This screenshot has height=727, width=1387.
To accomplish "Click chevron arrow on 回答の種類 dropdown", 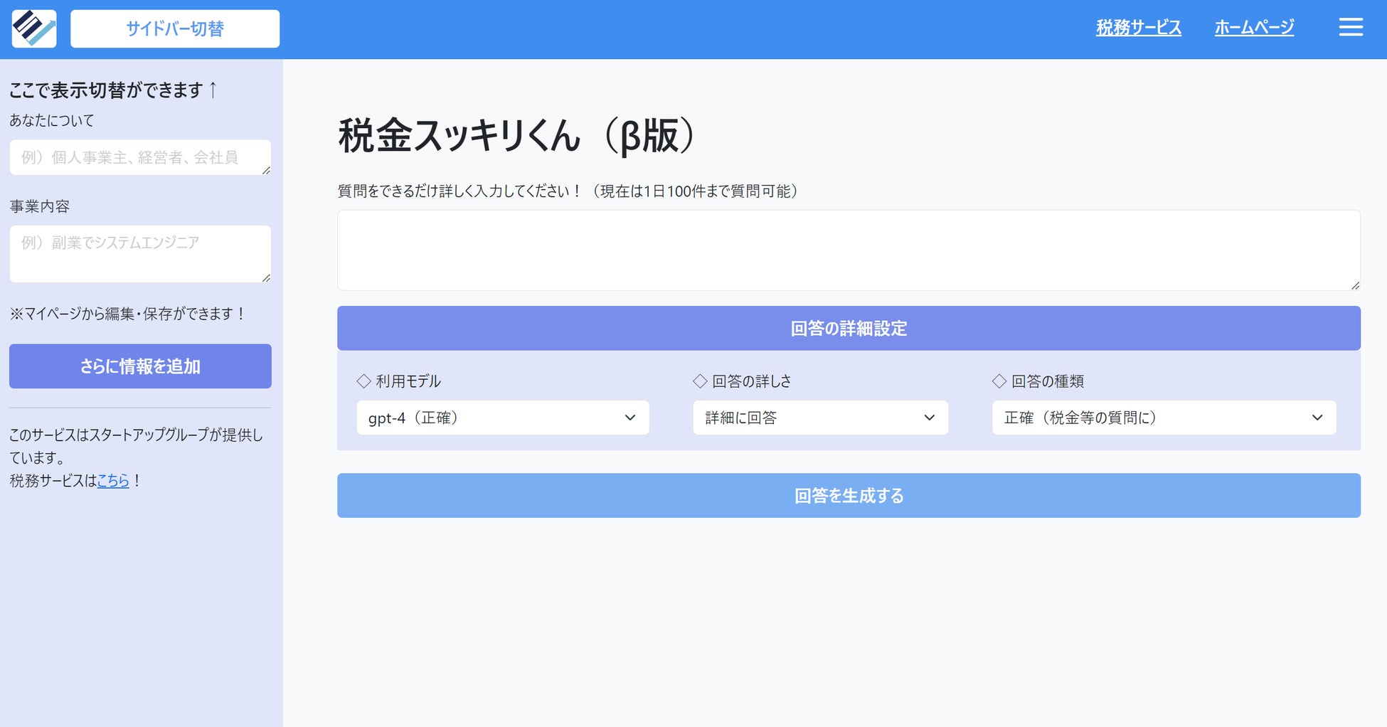I will click(1317, 418).
